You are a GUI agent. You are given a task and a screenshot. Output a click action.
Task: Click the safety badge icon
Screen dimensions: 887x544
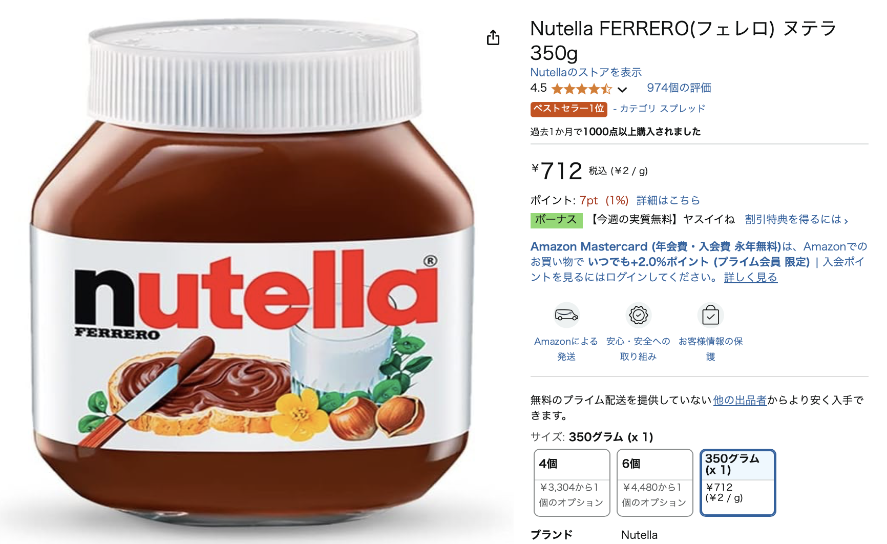click(x=639, y=315)
